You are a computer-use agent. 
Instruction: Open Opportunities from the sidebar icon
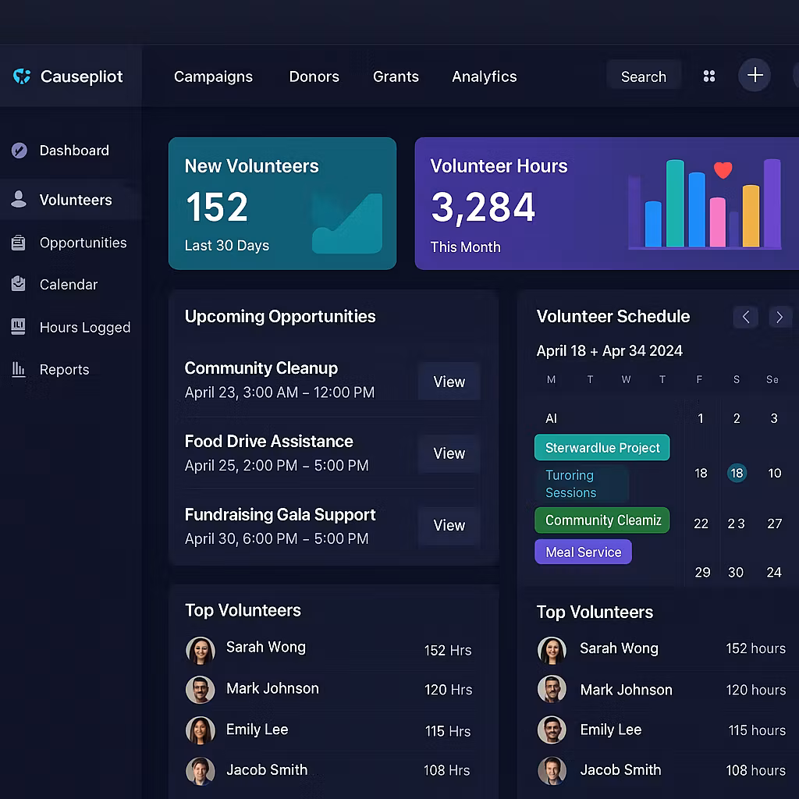[19, 243]
